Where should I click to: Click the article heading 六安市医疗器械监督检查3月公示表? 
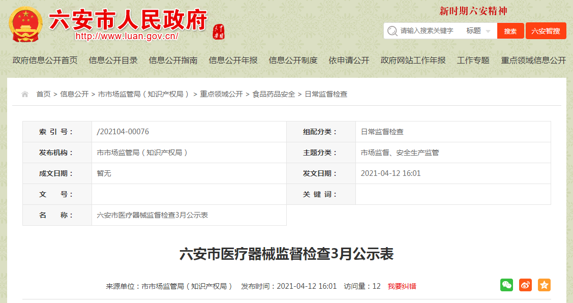(287, 254)
